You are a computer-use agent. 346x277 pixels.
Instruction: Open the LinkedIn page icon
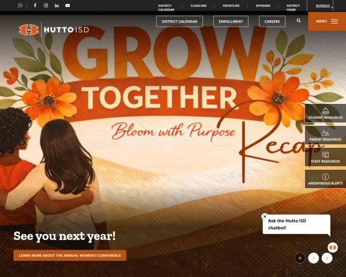click(x=57, y=6)
